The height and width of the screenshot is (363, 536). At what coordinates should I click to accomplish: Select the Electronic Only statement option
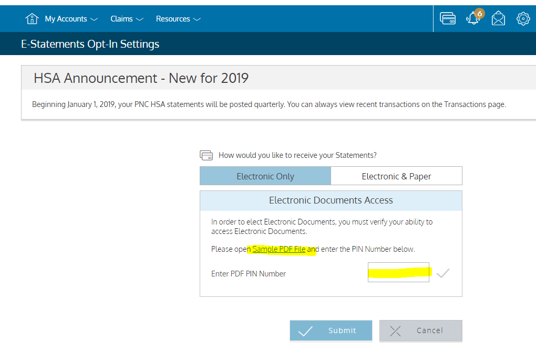[x=265, y=176]
